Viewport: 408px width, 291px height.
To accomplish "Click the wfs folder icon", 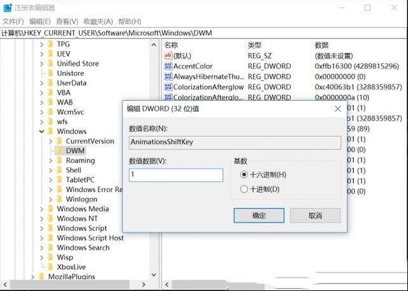I will tap(51, 122).
